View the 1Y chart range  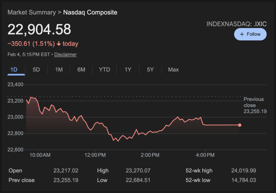pos(128,70)
